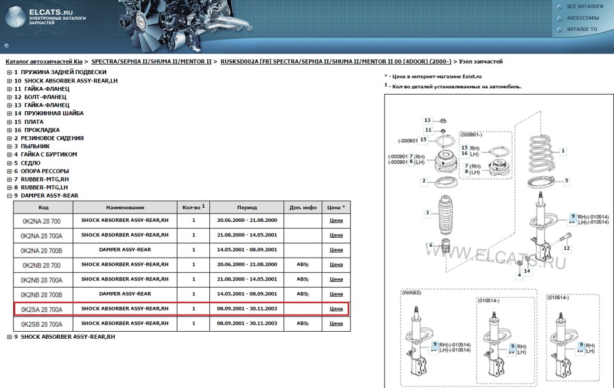
Task: Select tree item ПЫЛЬНИК
Action: [35, 146]
